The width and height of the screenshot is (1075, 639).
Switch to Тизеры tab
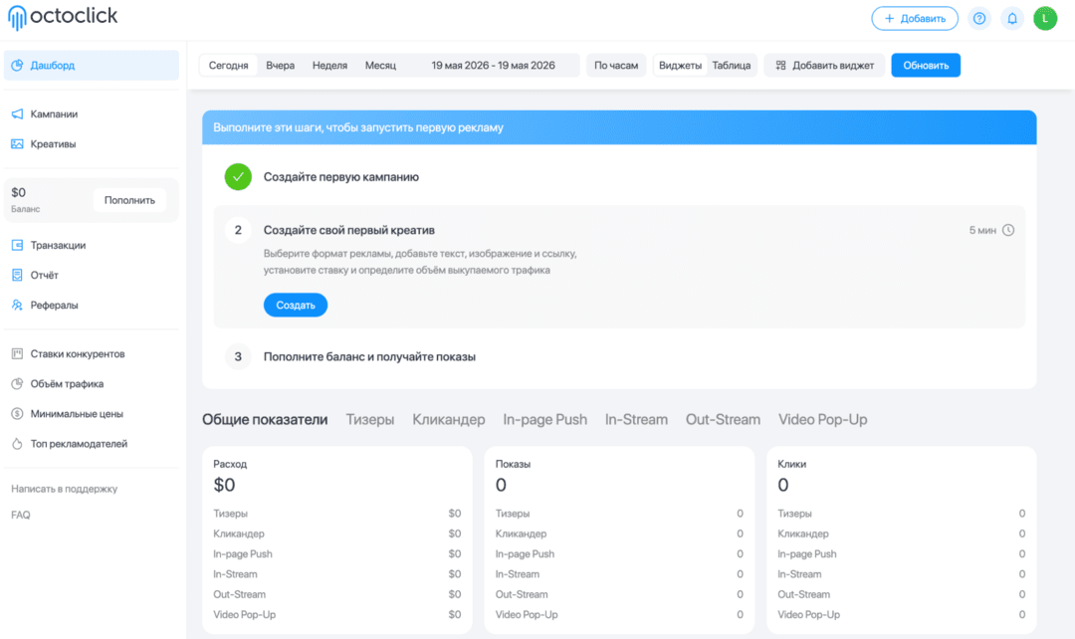(369, 420)
